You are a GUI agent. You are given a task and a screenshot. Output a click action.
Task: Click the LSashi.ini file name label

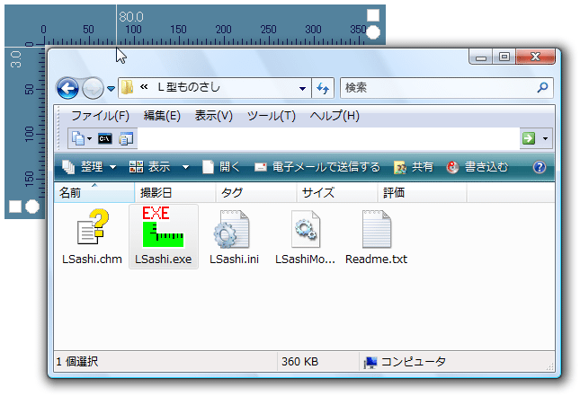(234, 260)
